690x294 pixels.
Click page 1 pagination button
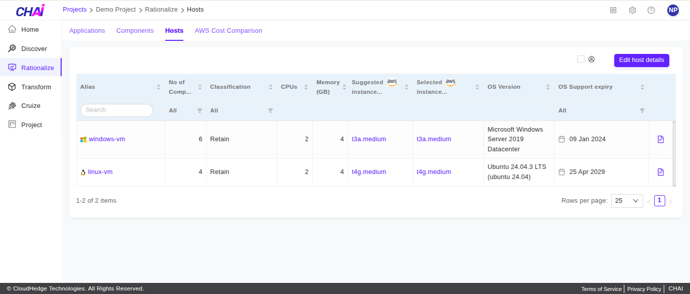[660, 201]
